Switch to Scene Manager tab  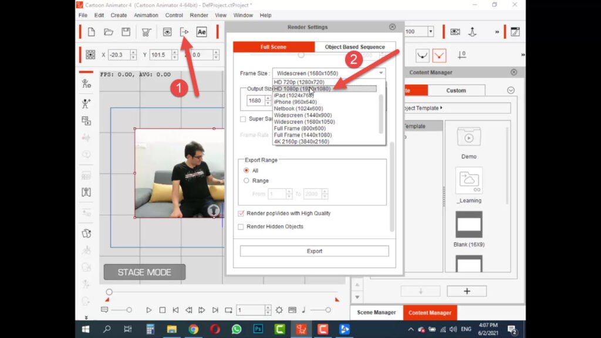(376, 313)
